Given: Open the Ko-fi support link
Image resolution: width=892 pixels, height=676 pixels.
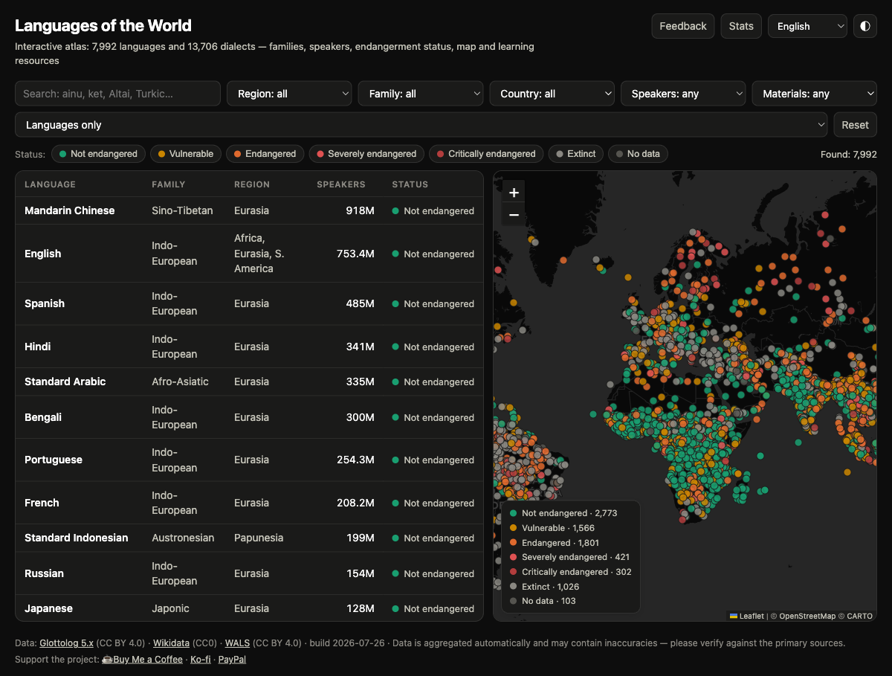Looking at the screenshot, I should click(201, 660).
